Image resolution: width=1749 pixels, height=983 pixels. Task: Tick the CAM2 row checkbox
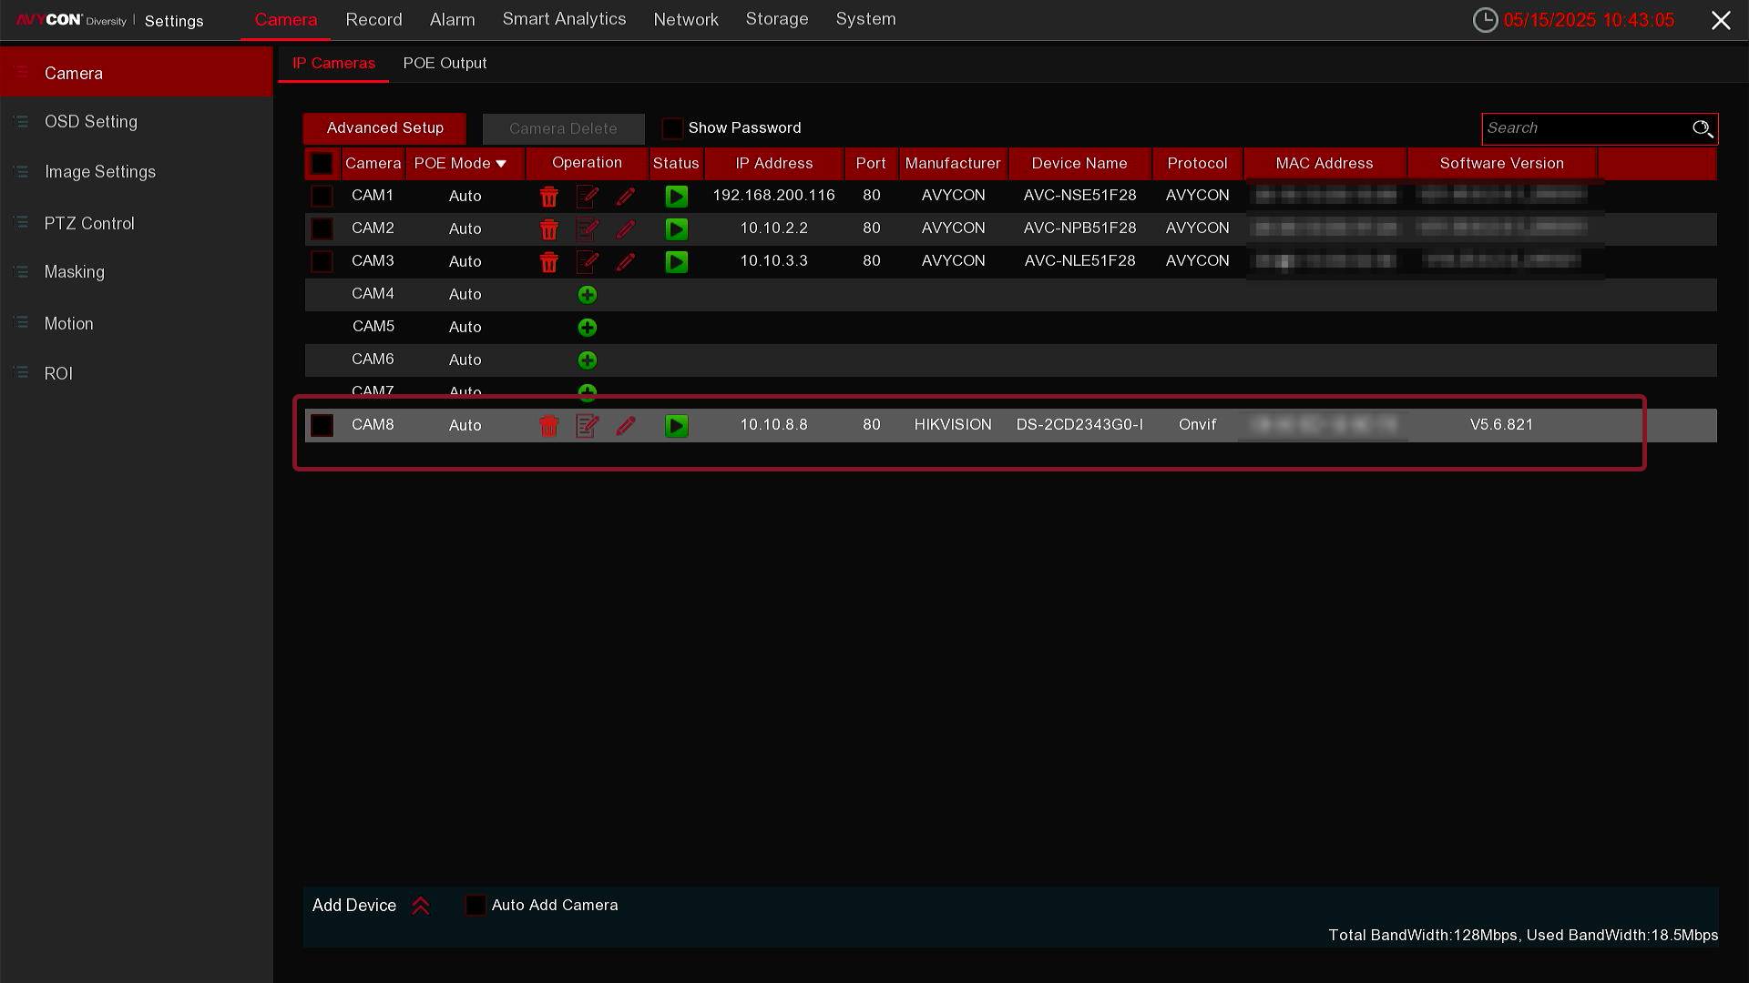322,228
